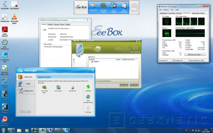Minimize the Eee Bar panel

point(134,10)
